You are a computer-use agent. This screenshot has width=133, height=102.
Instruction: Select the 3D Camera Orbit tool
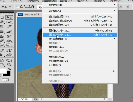tap(9, 60)
